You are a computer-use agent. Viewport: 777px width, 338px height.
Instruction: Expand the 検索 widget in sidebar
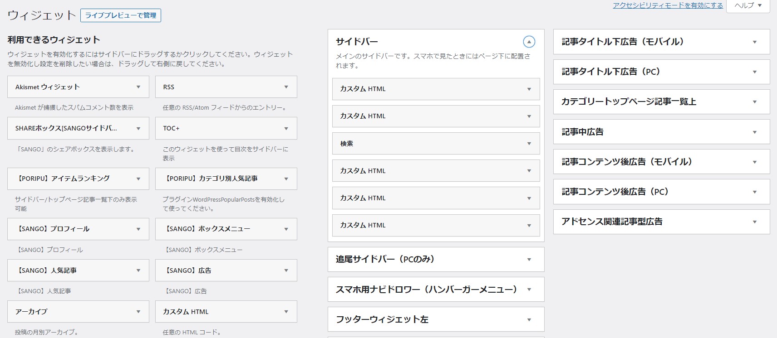point(529,144)
